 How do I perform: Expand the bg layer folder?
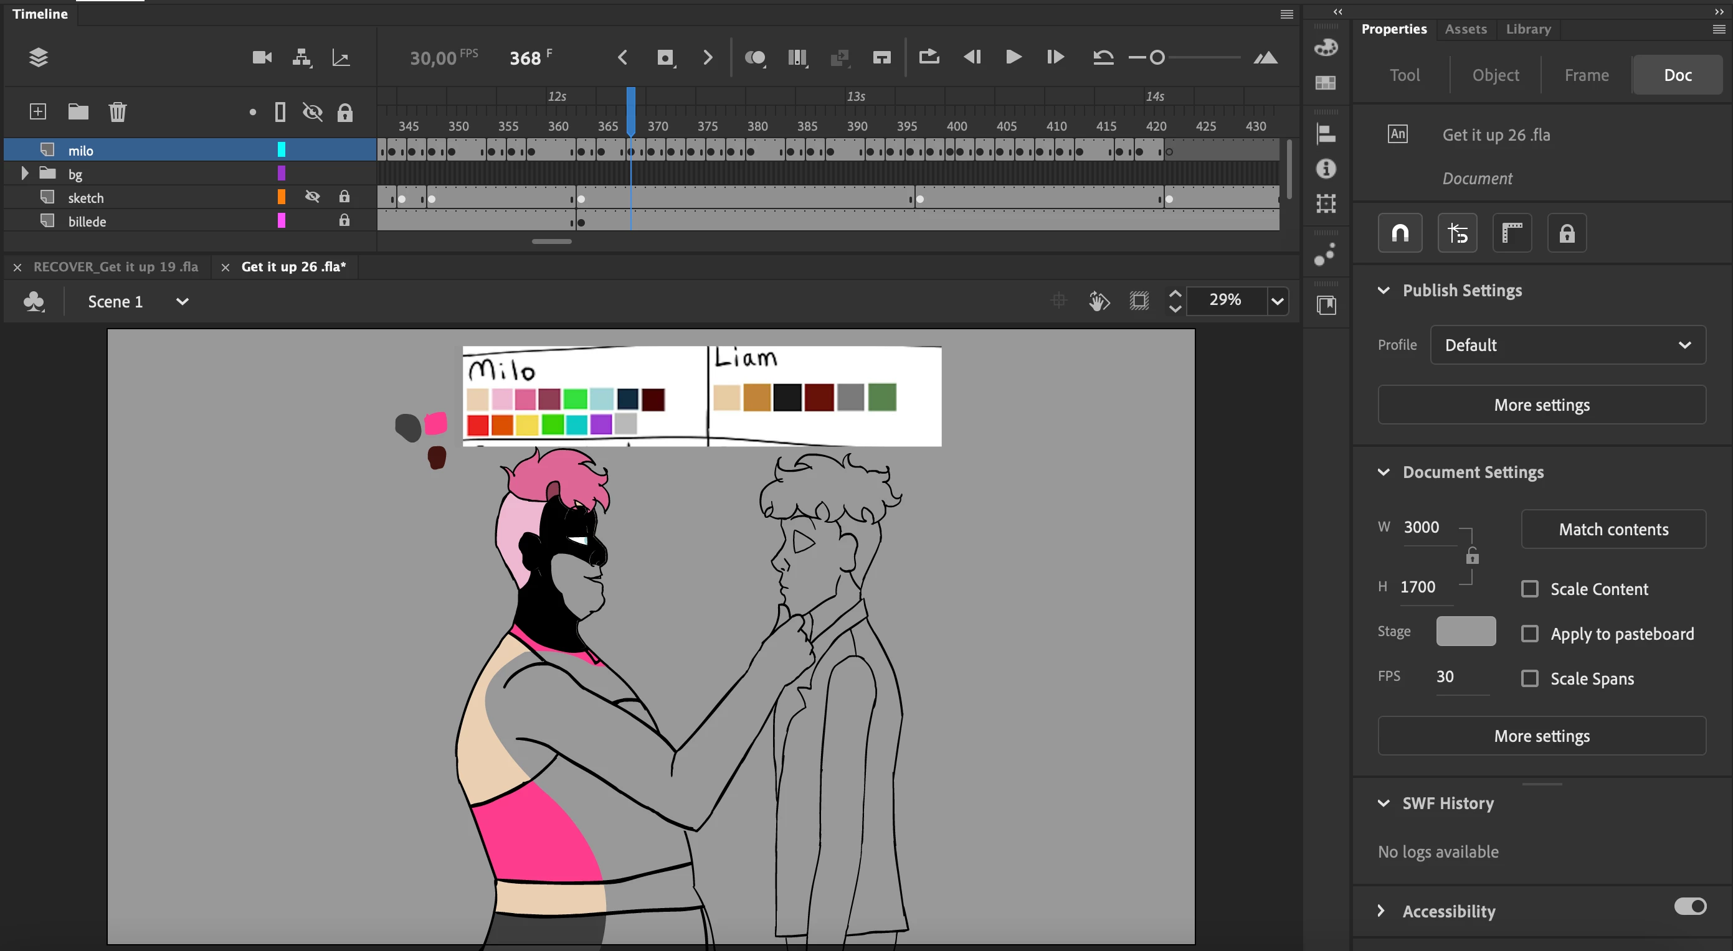pos(25,174)
